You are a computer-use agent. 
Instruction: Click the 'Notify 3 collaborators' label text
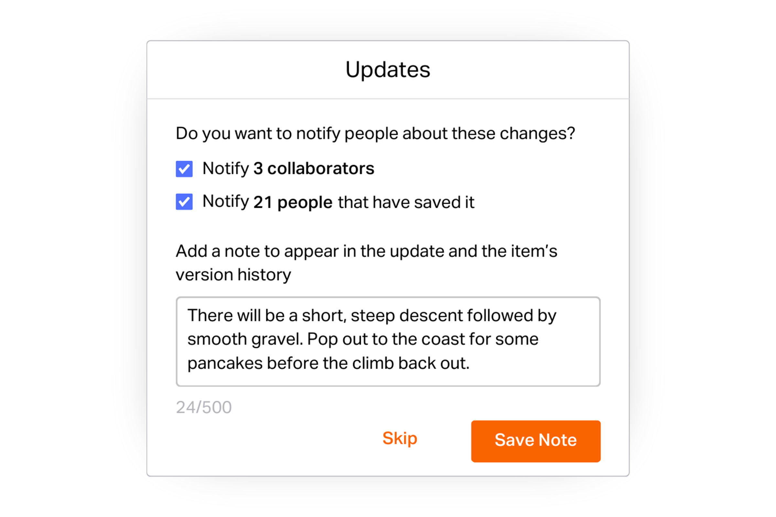288,168
